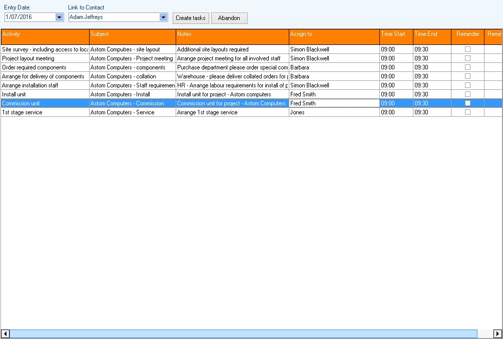Viewport: 503px width, 339px height.
Task: Check Reminder for Install unit row
Action: pyautogui.click(x=467, y=94)
